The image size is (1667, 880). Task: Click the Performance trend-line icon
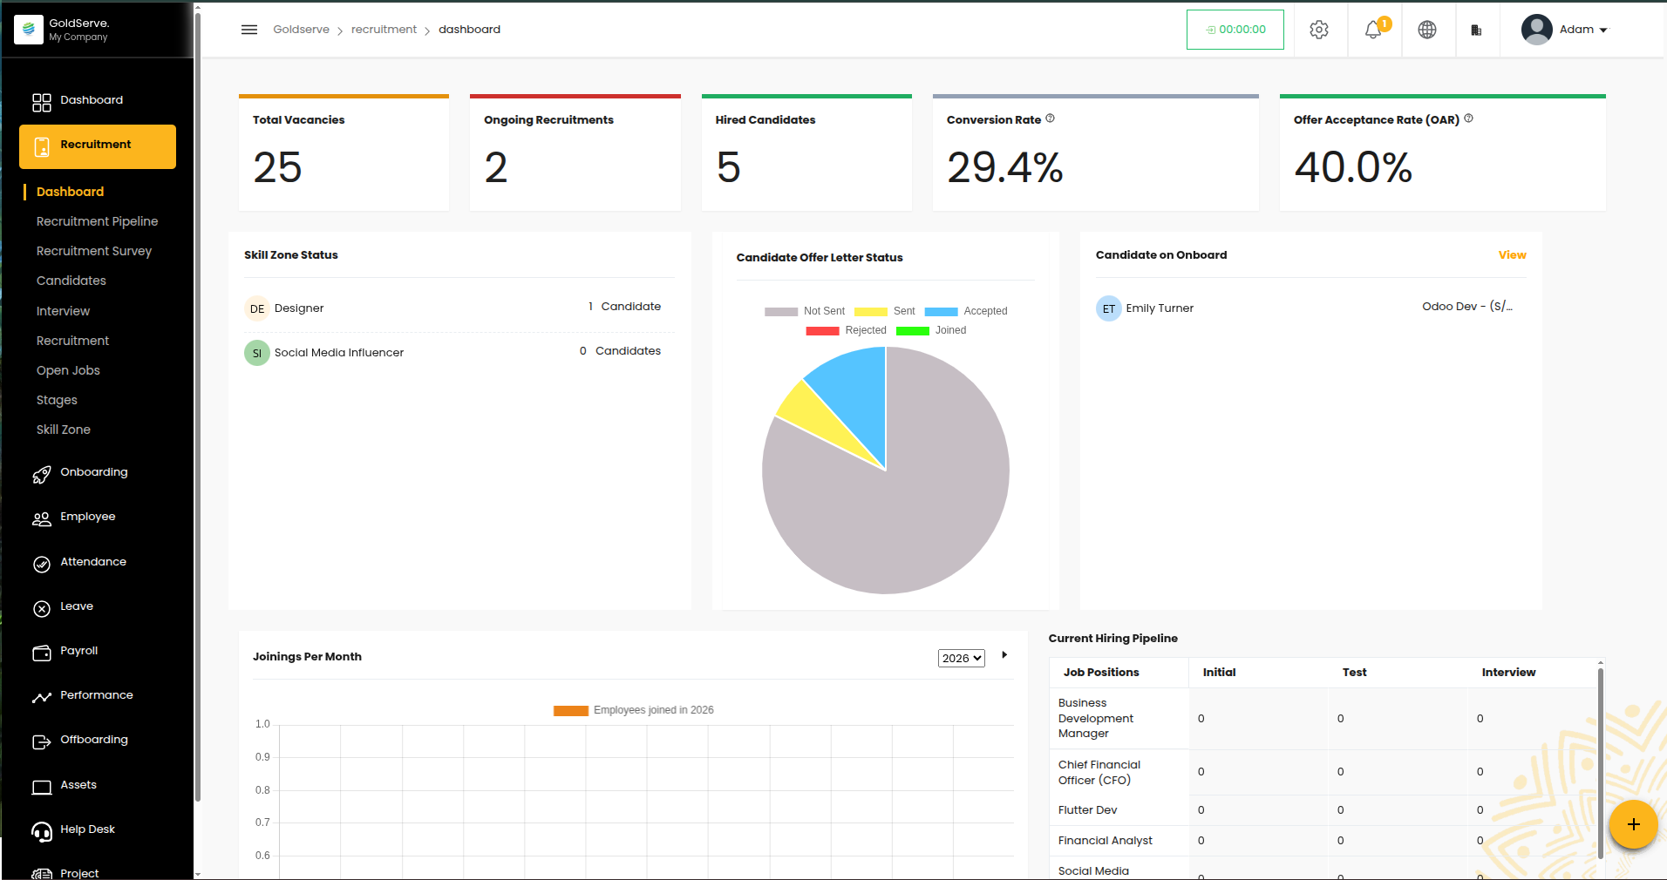(x=42, y=698)
